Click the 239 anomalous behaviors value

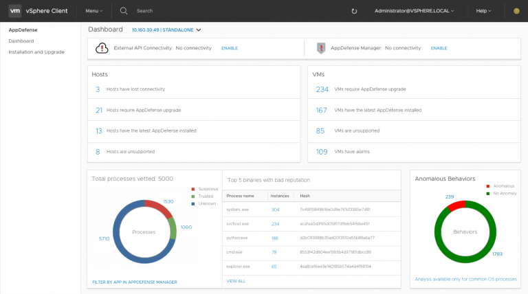click(x=449, y=196)
